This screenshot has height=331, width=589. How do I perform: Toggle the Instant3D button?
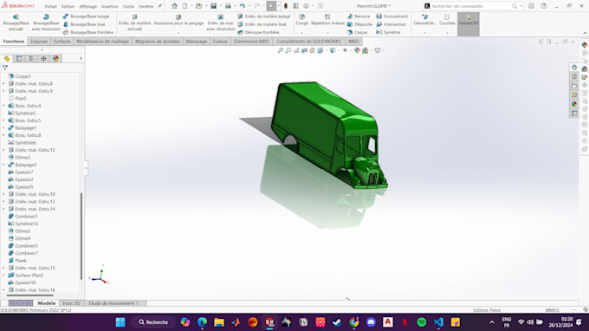(x=468, y=24)
